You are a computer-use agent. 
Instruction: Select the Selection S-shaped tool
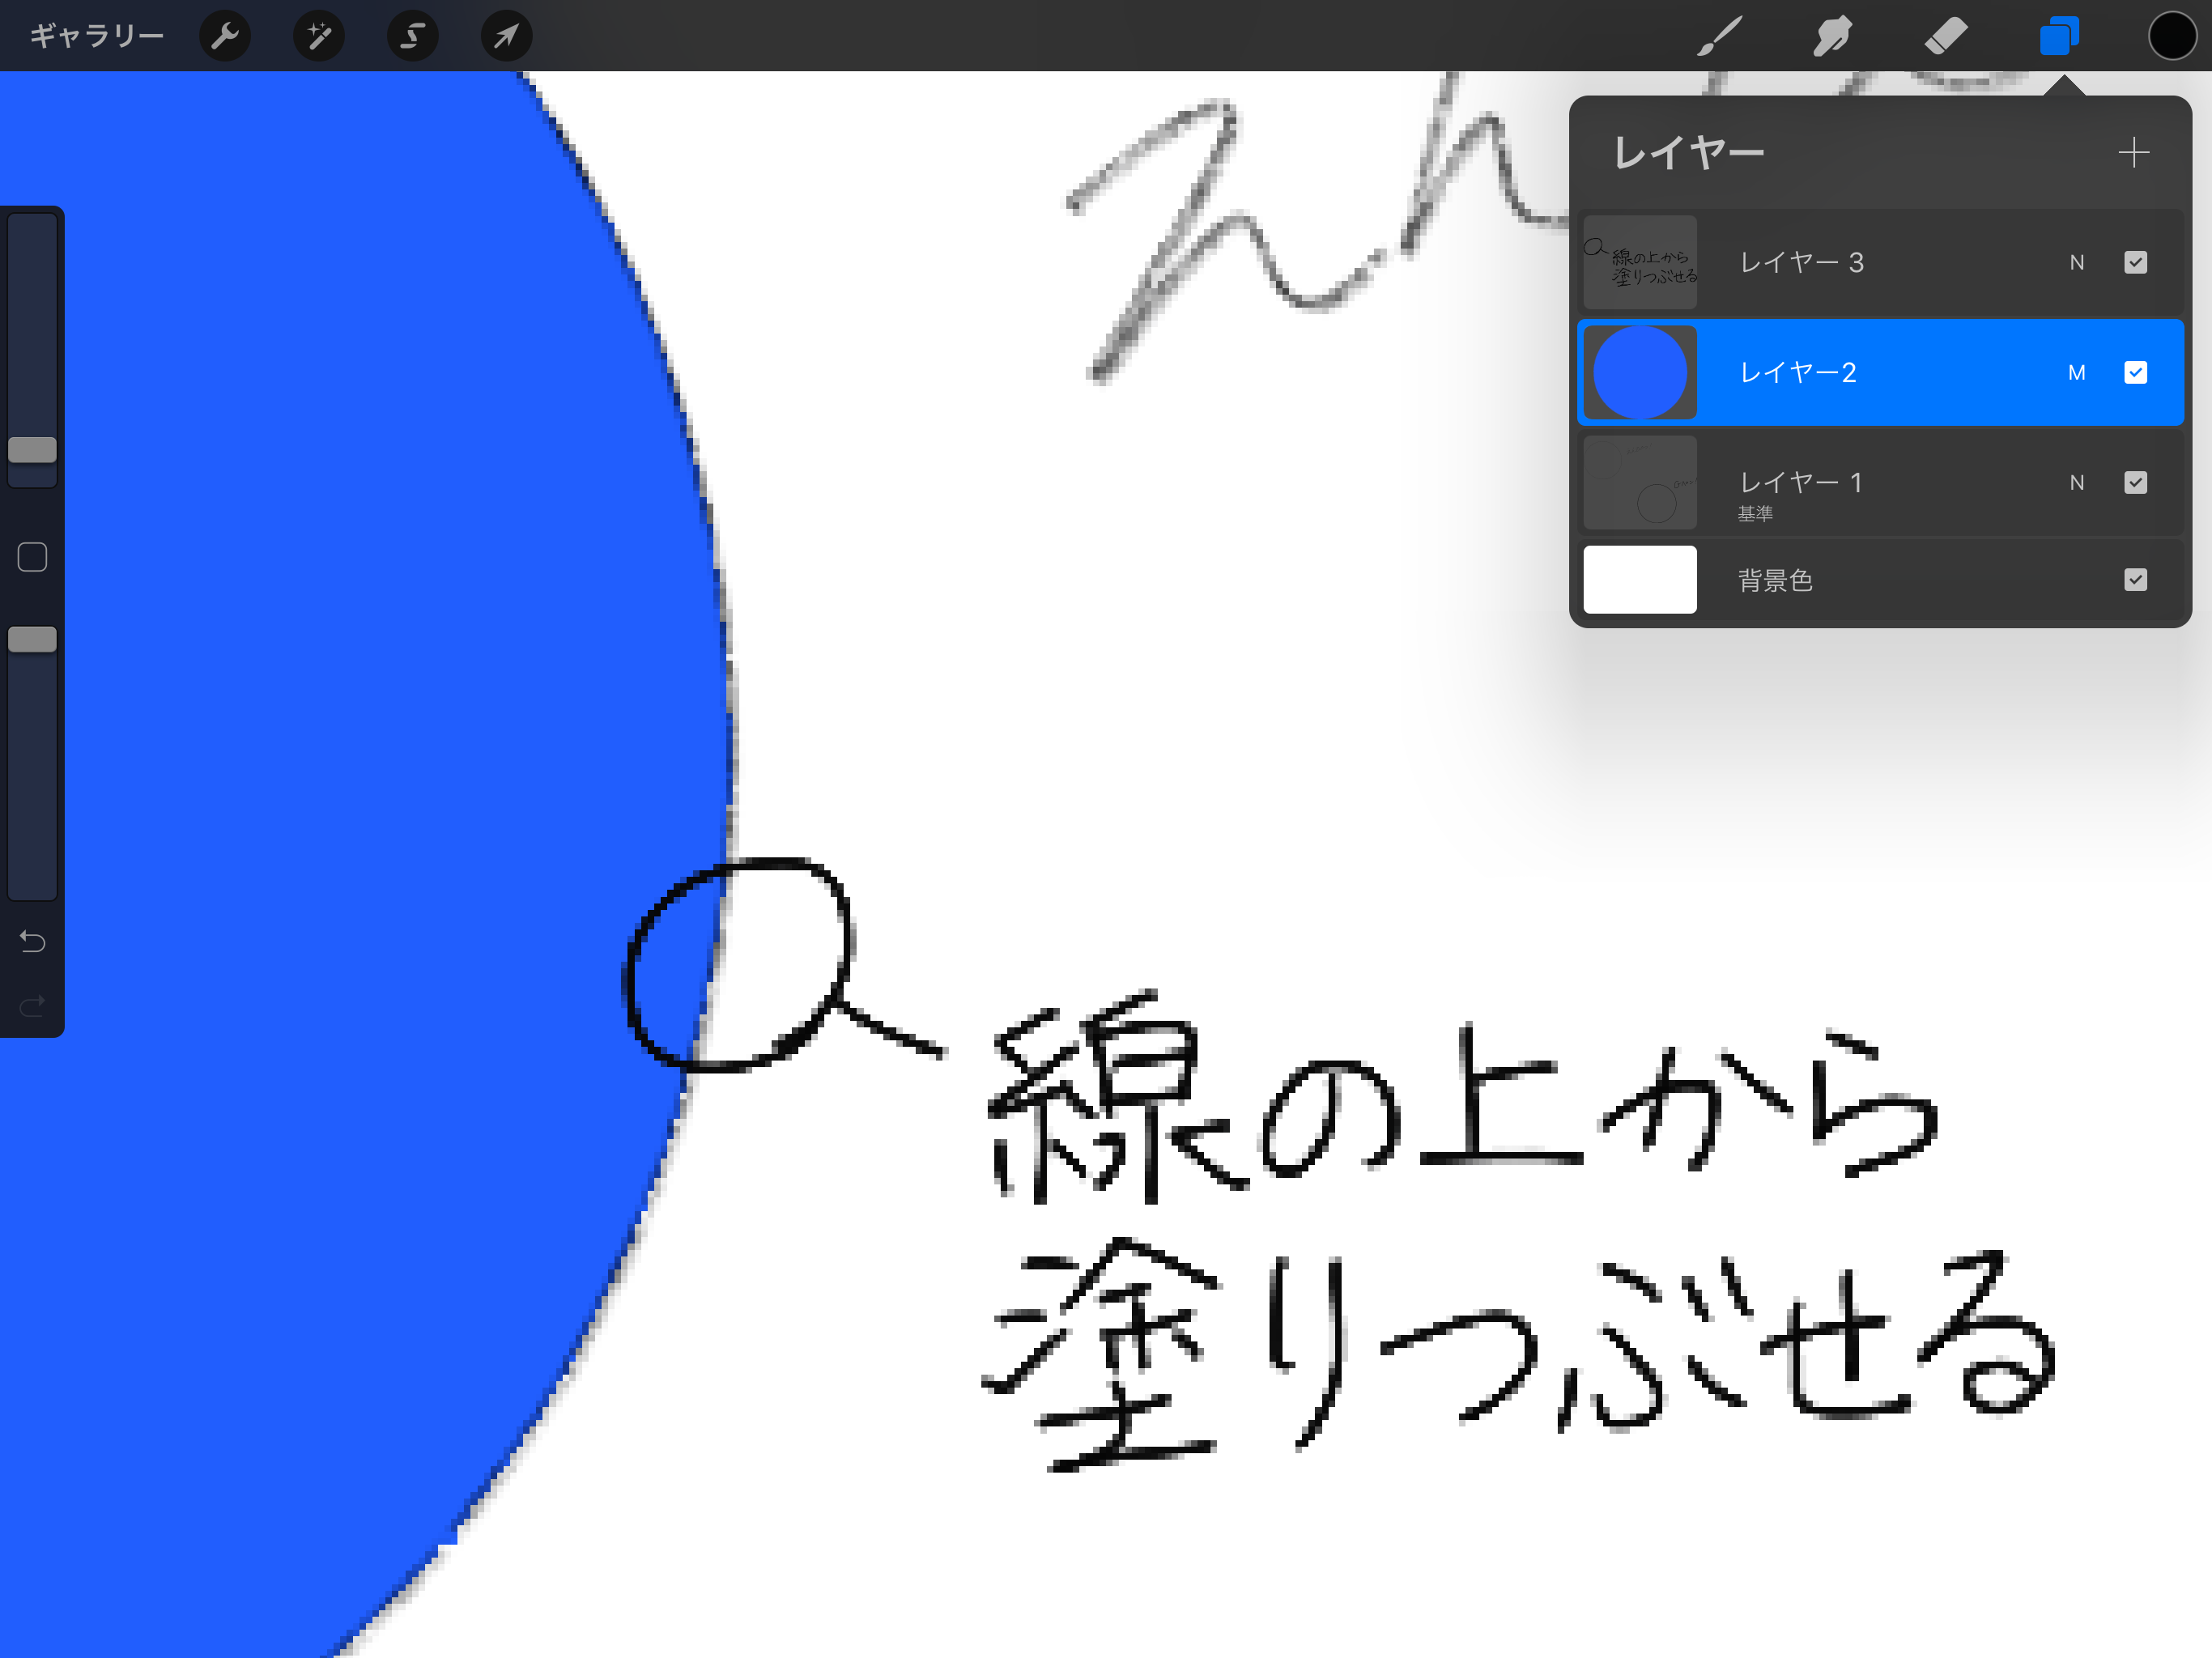click(413, 36)
